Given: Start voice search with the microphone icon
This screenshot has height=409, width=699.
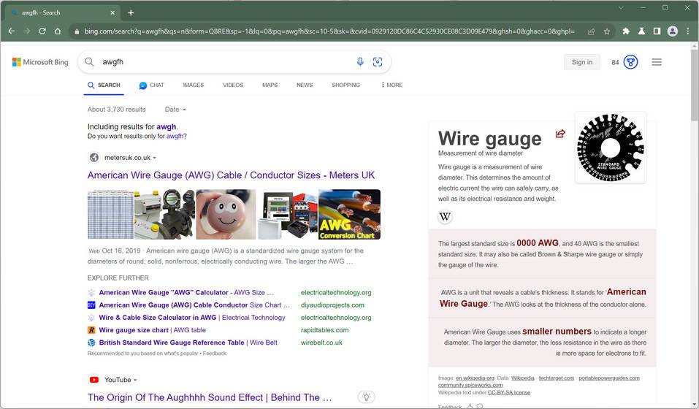Looking at the screenshot, I should tap(360, 62).
